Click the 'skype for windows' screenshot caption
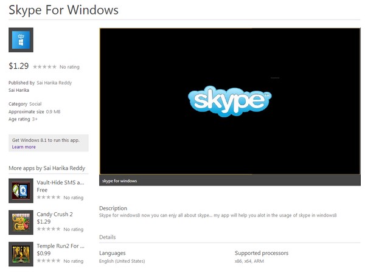Viewport: 376px width, 273px height. click(x=119, y=181)
